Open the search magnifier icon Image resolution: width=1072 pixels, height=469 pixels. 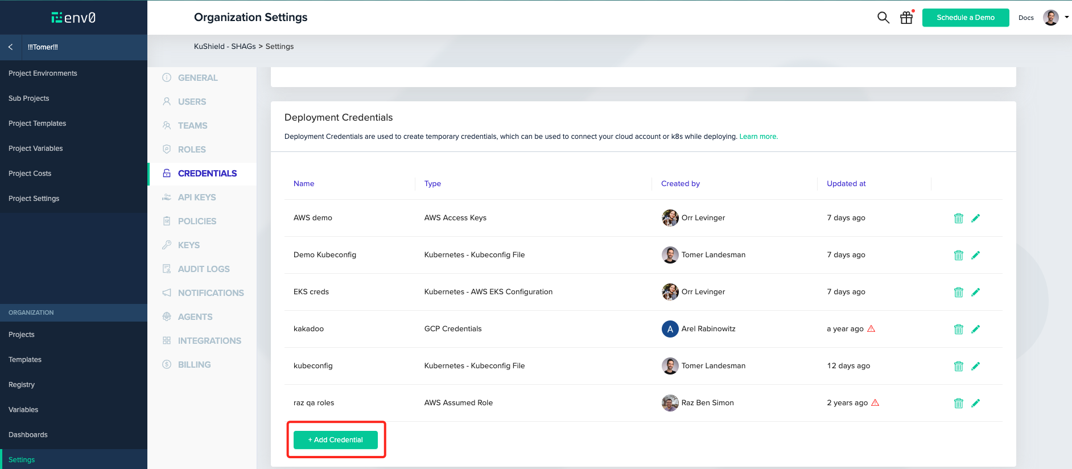883,18
